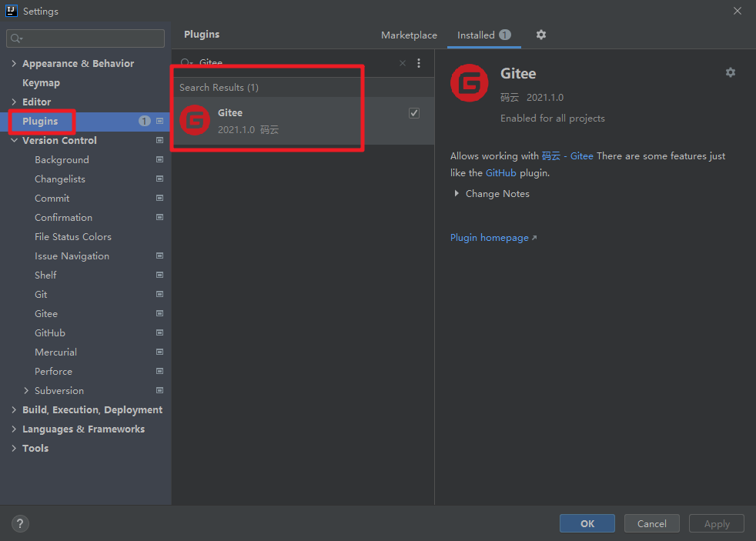Open File Status Colors settings
The image size is (756, 541).
[73, 237]
